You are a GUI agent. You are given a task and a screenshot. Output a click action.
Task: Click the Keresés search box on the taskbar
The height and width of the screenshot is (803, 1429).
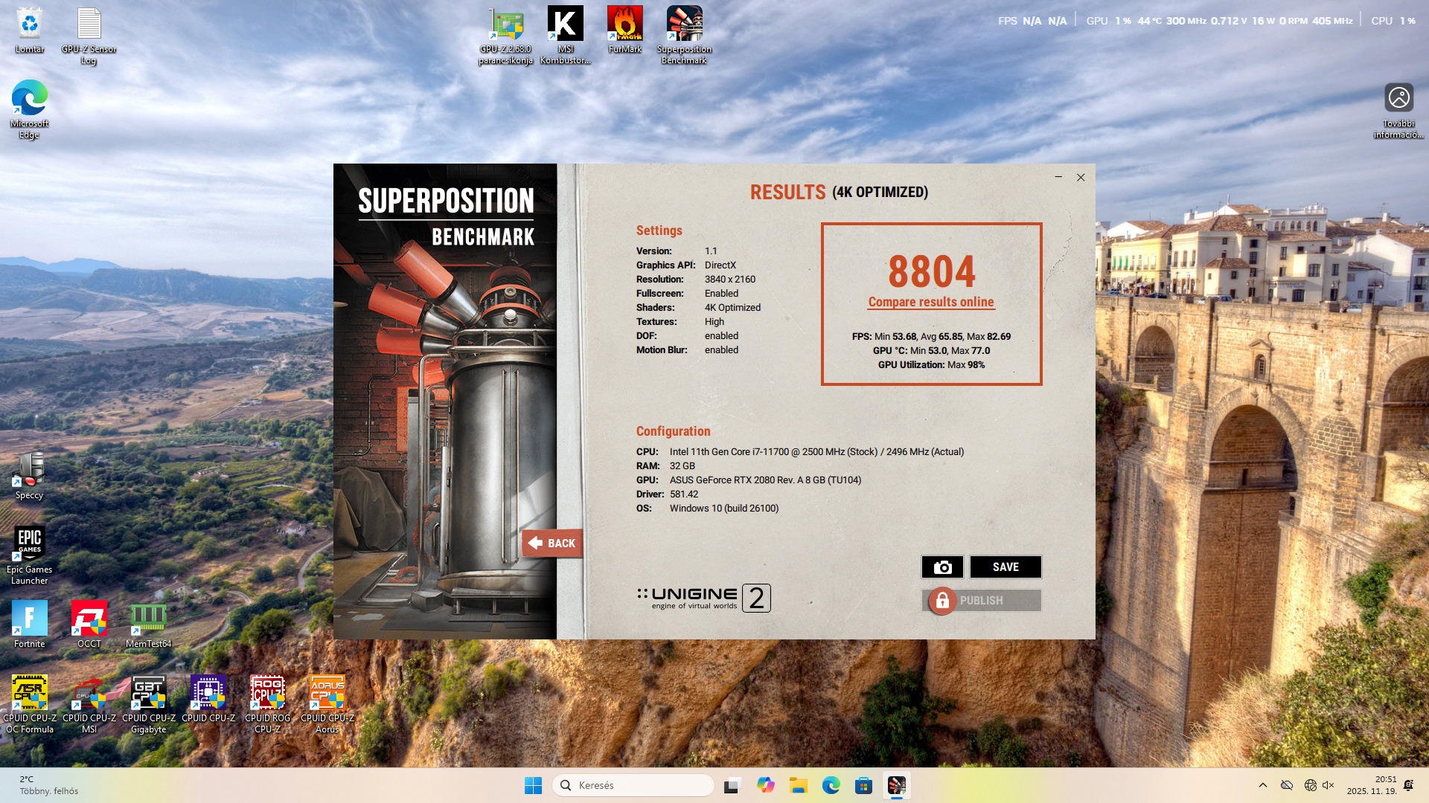[633, 785]
